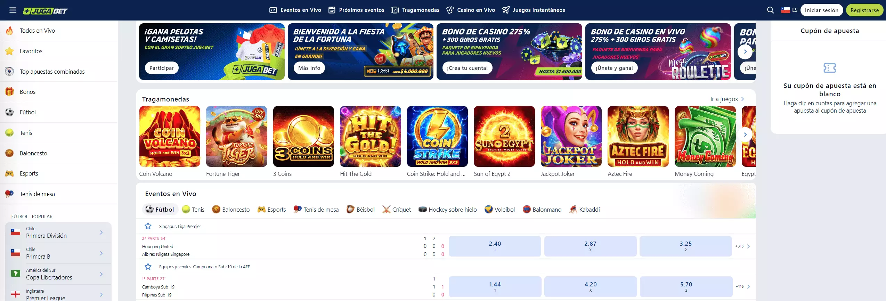Viewport: 886px width, 301px height.
Task: Open the Fortune Tiger game thumbnail
Action: 236,136
